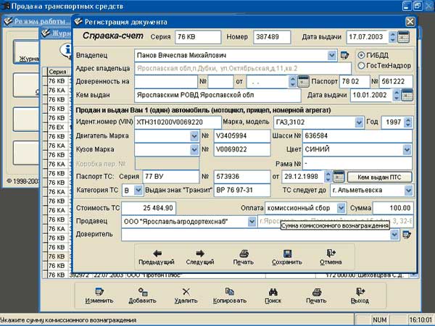Click Паспорт ТС number field 573936

tap(242, 177)
